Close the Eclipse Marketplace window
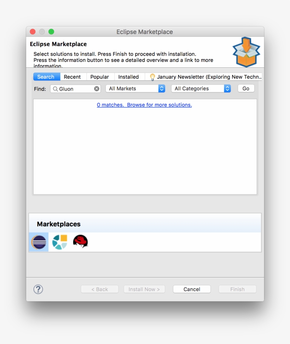 pos(33,32)
